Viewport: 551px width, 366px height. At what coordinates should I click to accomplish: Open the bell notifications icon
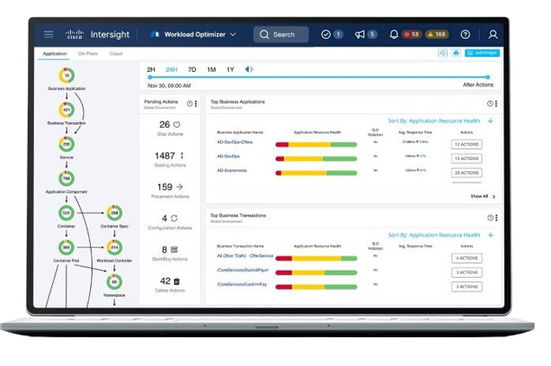pyautogui.click(x=394, y=34)
